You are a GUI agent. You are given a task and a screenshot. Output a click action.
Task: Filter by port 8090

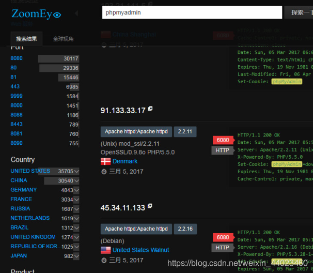(17, 143)
